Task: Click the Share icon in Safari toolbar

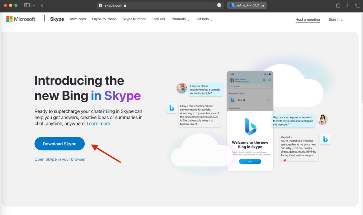Action: tap(338, 5)
